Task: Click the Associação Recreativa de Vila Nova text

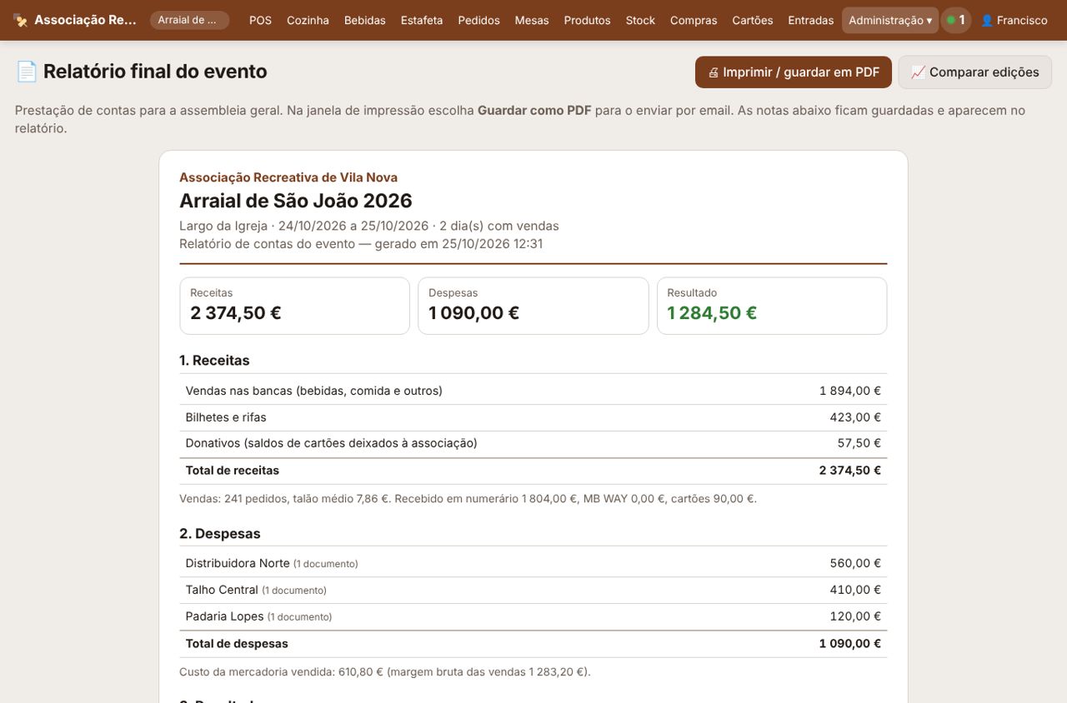Action: (x=288, y=177)
